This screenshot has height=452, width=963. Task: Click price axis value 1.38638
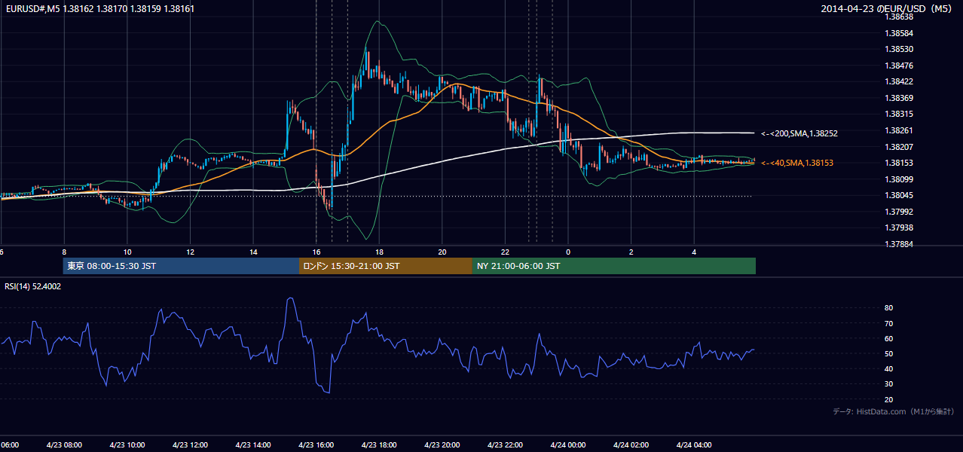pos(897,17)
